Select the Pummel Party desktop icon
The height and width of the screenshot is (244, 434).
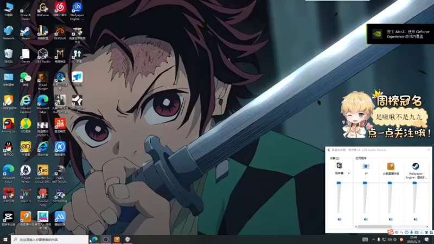[43, 197]
